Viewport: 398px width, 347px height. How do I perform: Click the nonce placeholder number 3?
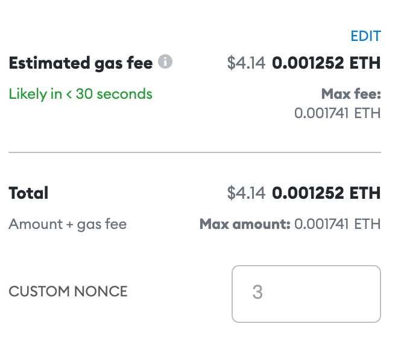coord(257,292)
